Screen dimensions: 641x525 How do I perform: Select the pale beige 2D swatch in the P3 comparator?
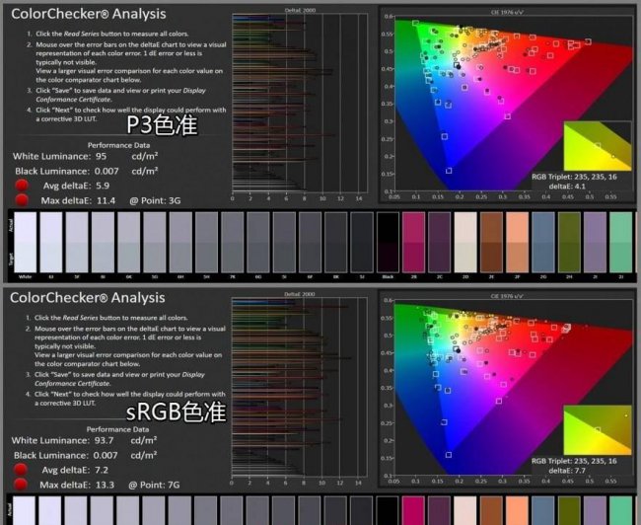[465, 242]
